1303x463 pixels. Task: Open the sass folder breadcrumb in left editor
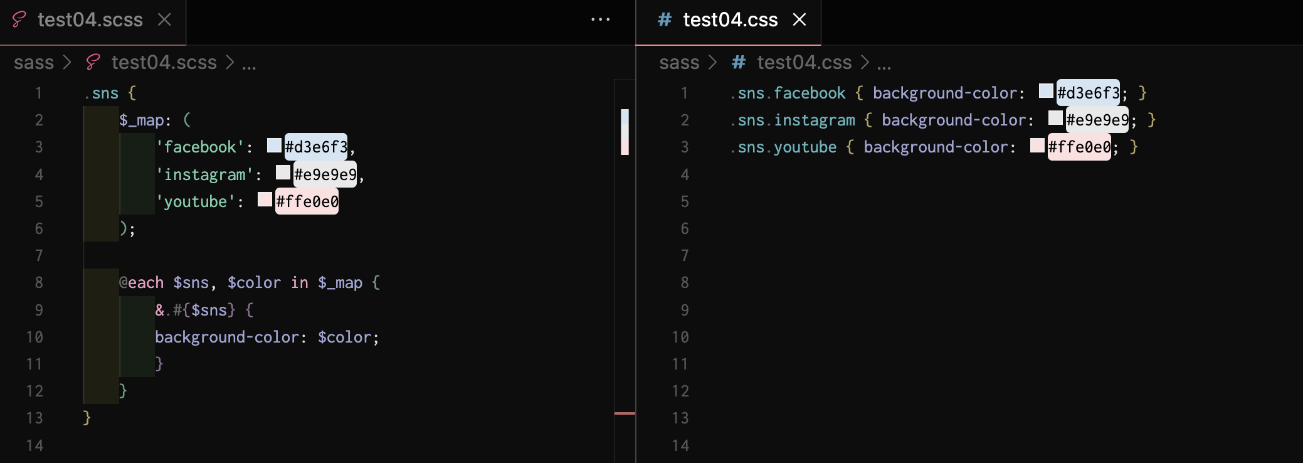pos(34,62)
